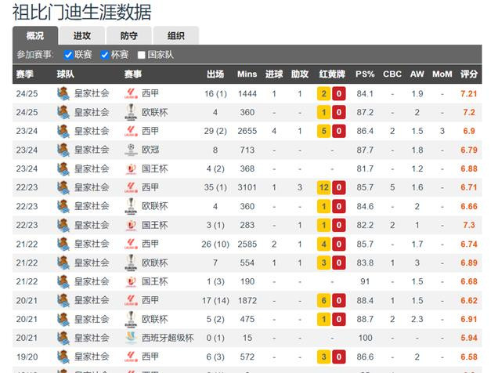
Task: Select the minutes value 3101
Action: [x=247, y=187]
